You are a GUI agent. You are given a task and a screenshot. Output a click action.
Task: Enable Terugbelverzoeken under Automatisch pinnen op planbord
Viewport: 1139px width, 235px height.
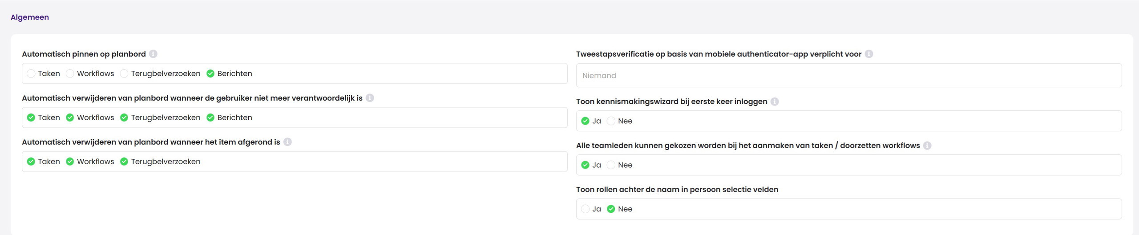(x=124, y=74)
